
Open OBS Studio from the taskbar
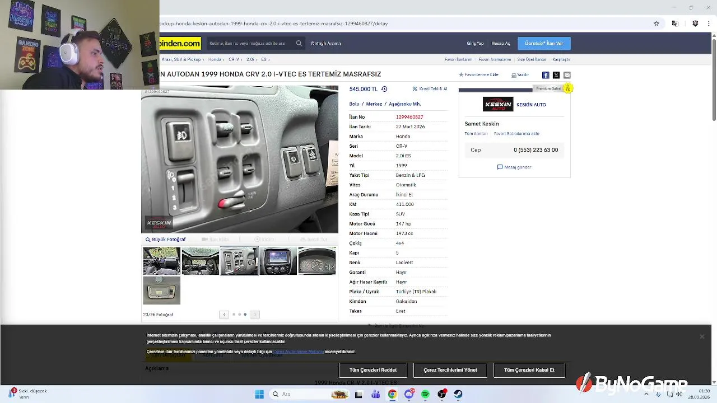(442, 394)
